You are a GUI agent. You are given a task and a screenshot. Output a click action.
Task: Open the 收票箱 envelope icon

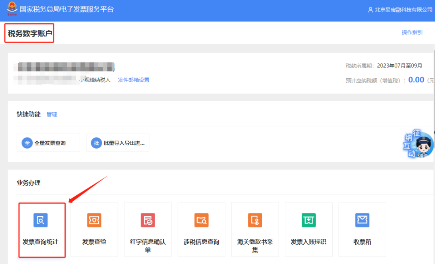pos(362,220)
